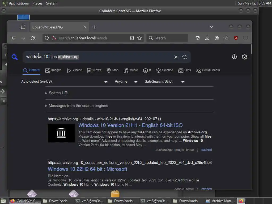Image resolution: width=272 pixels, height=204 pixels.
Task: Reload the current page
Action: [x=33, y=38]
